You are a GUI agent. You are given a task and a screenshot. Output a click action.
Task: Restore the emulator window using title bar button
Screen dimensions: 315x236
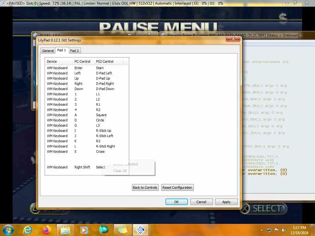point(295,3)
